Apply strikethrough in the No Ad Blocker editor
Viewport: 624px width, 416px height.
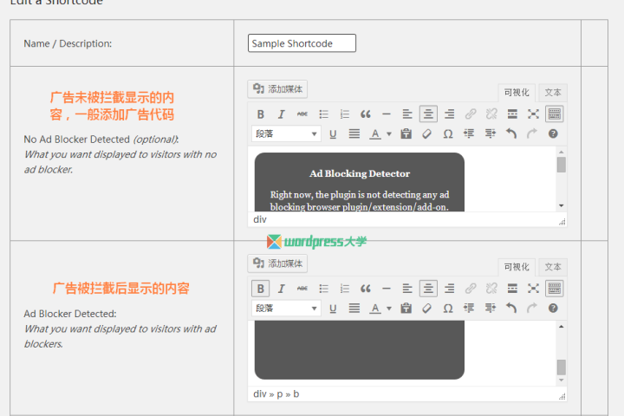tap(302, 114)
